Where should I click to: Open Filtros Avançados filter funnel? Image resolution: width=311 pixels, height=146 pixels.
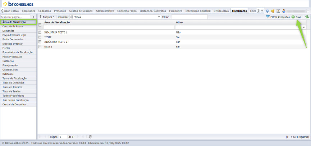(x=278, y=17)
